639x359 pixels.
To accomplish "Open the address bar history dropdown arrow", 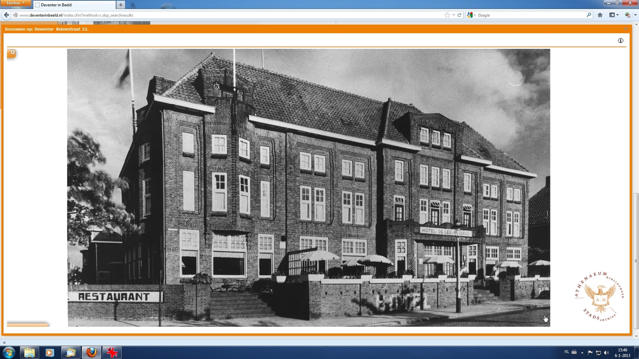I will (x=454, y=15).
